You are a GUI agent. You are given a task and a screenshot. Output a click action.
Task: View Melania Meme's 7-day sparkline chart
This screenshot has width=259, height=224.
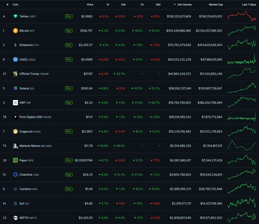point(242,145)
